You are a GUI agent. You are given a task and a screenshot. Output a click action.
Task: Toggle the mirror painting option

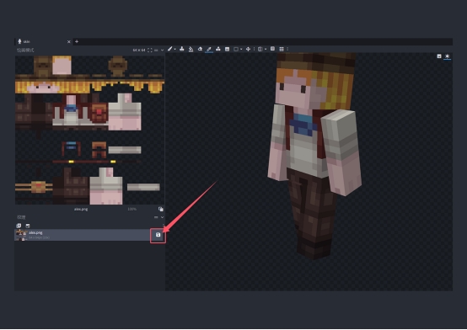pos(260,49)
